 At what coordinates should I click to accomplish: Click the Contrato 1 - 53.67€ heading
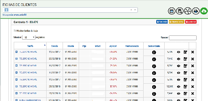pos(26,22)
